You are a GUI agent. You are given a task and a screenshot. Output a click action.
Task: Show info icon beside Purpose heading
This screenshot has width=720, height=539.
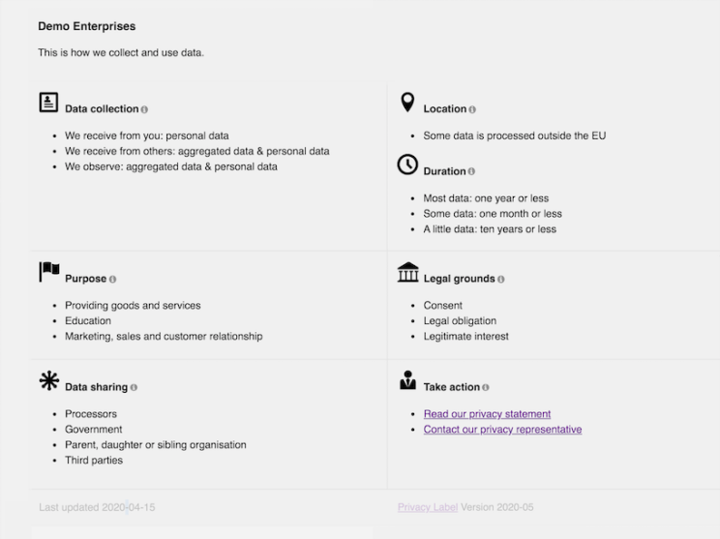pyautogui.click(x=112, y=279)
